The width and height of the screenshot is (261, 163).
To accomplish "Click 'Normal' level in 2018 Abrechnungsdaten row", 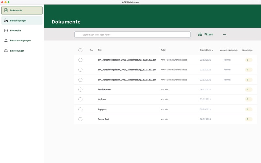I will click(x=227, y=60).
